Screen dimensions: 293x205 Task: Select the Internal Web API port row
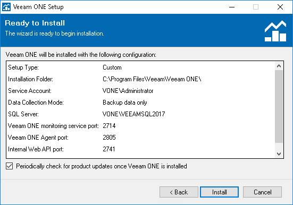click(x=140, y=149)
